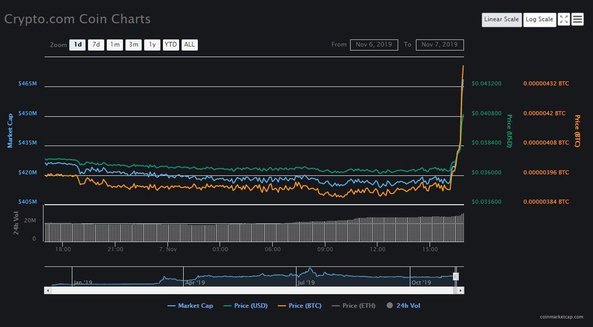The width and height of the screenshot is (593, 327).
Task: Edit the From date field
Action: pyautogui.click(x=373, y=44)
